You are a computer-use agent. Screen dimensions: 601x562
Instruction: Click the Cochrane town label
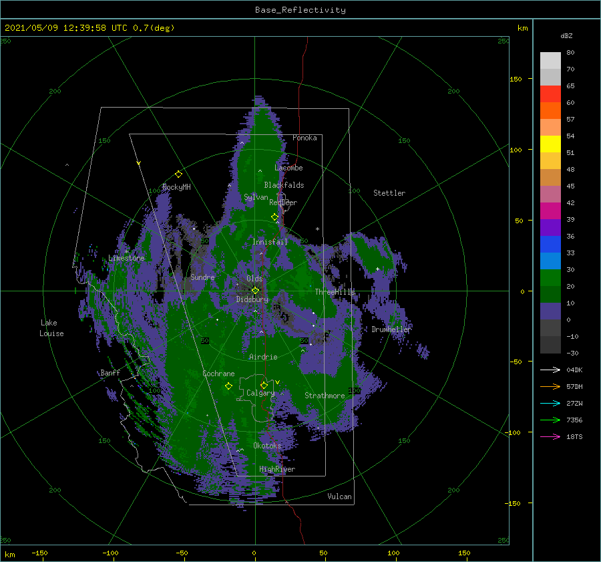pos(218,374)
